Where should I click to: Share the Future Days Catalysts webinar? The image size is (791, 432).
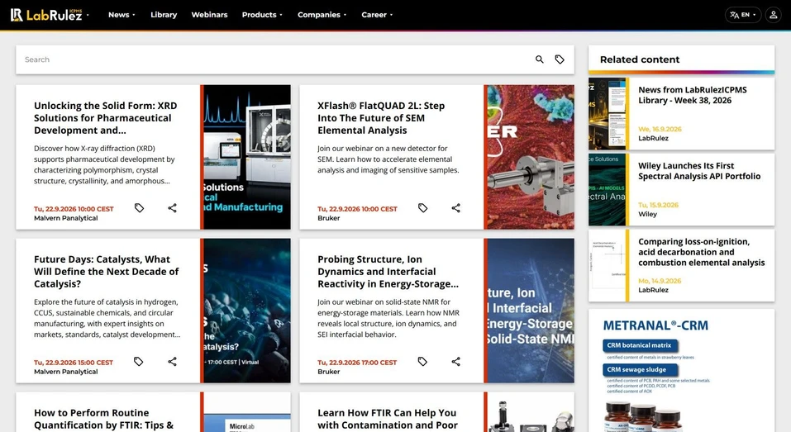pos(172,362)
